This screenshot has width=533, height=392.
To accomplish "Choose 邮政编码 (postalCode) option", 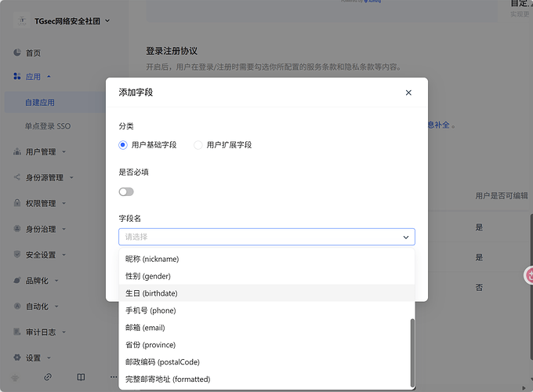I will pos(266,361).
